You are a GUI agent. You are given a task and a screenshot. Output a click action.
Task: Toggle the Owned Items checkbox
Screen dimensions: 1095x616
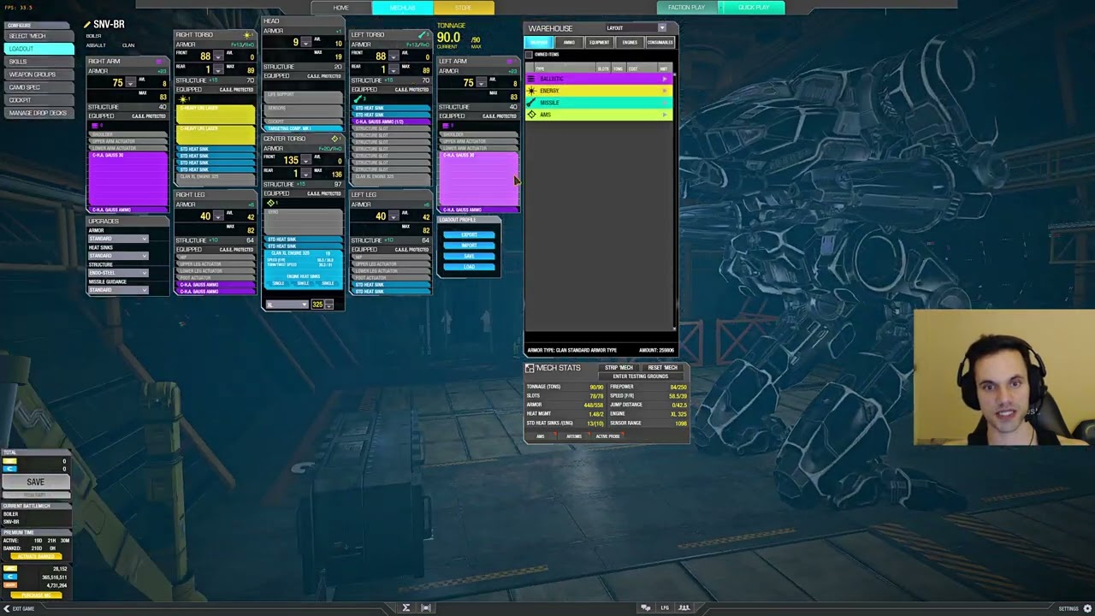point(530,55)
